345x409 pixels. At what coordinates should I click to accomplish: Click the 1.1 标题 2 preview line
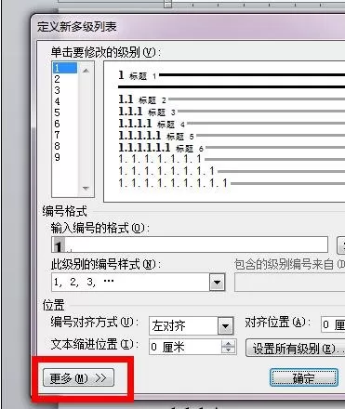point(232,99)
